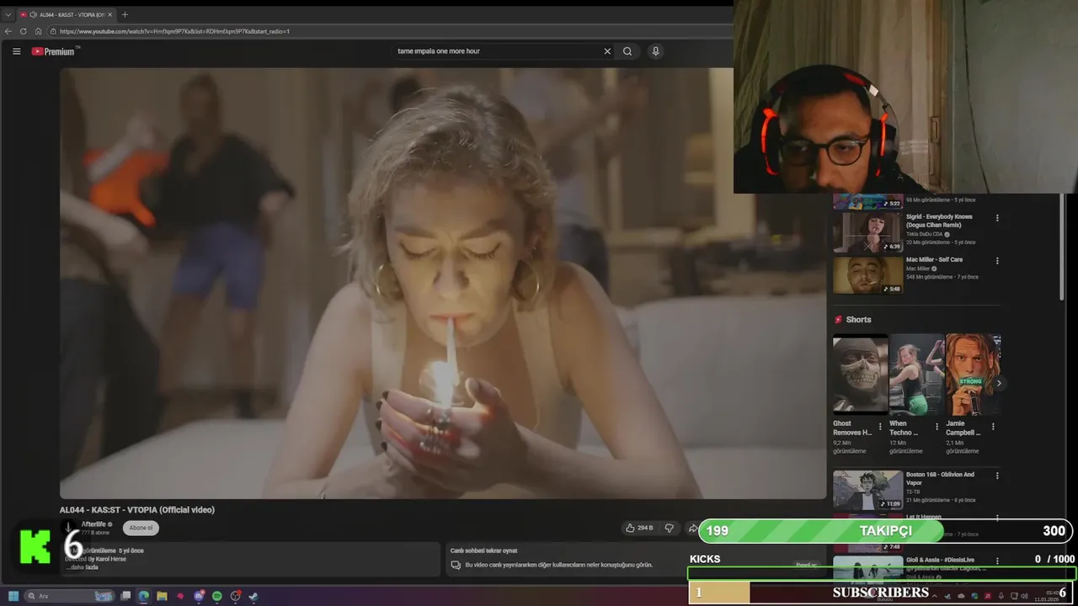Open Steam from the taskbar
Image resolution: width=1078 pixels, height=606 pixels.
tap(253, 596)
